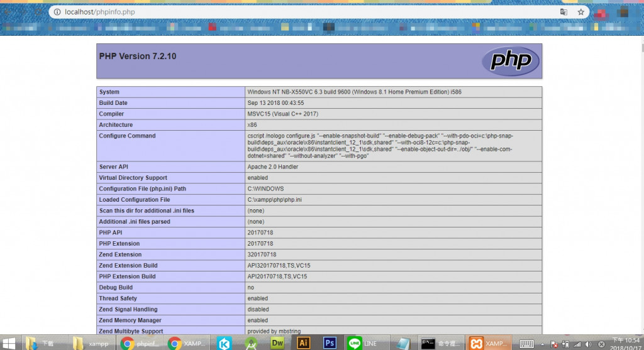Click the 'PHP API' row label
The image size is (644, 350).
tap(111, 232)
